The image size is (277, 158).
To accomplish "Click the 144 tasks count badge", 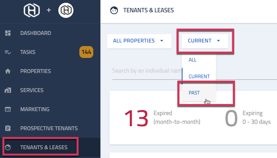I will pyautogui.click(x=87, y=52).
